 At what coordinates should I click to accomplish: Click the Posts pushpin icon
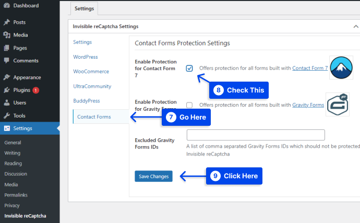coord(7,22)
